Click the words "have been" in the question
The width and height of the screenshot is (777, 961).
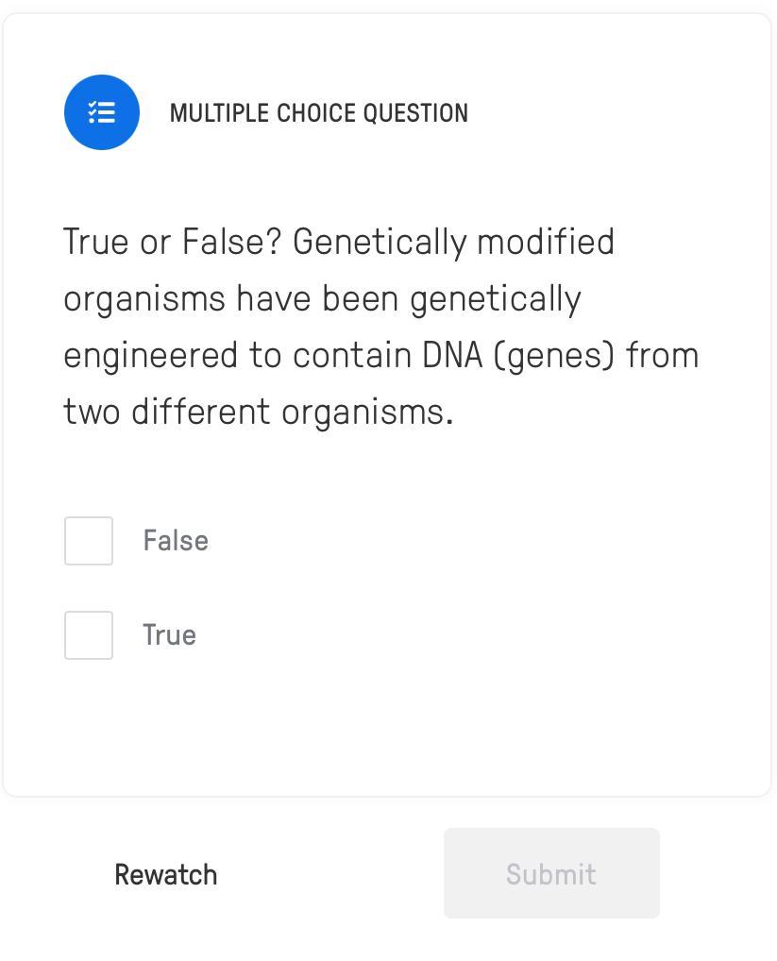tap(317, 298)
